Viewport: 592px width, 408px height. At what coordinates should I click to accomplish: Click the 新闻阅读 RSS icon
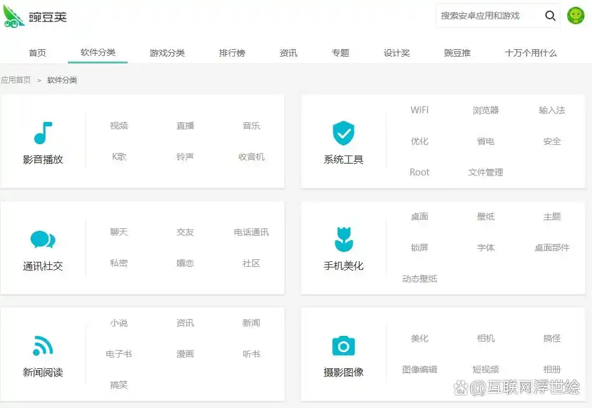tap(41, 346)
